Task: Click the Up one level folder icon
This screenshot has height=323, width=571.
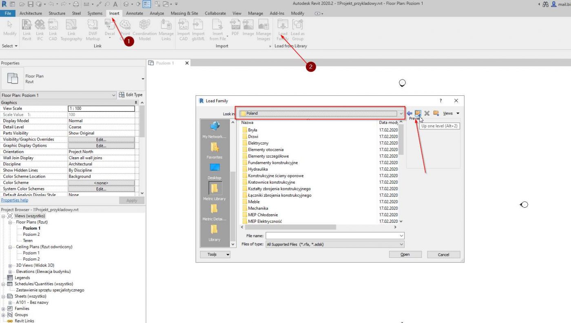Action: 418,113
